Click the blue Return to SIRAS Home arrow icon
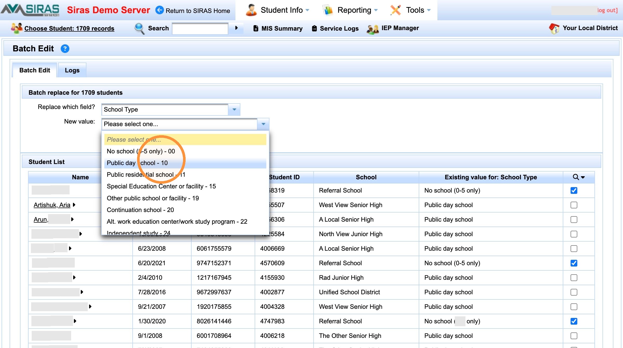The height and width of the screenshot is (348, 623). pyautogui.click(x=159, y=10)
